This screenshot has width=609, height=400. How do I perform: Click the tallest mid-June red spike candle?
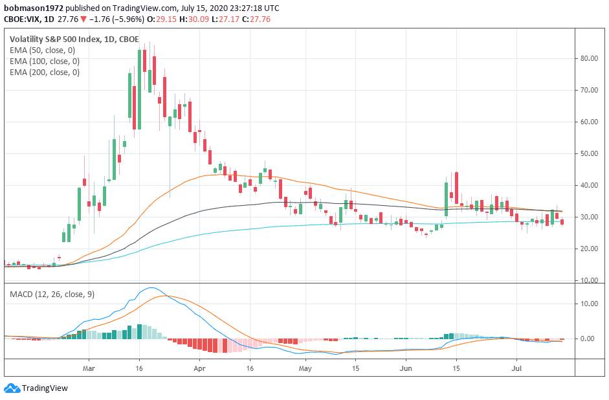tap(456, 188)
